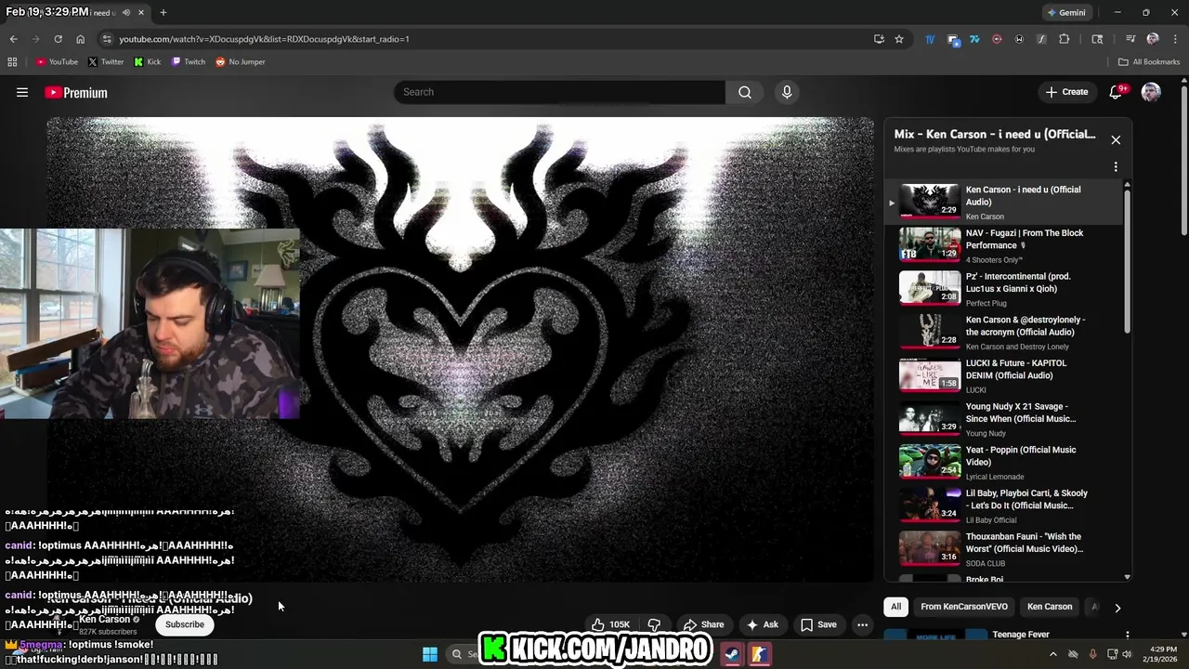Open the Windows Start menu
This screenshot has width=1189, height=669.
430,654
